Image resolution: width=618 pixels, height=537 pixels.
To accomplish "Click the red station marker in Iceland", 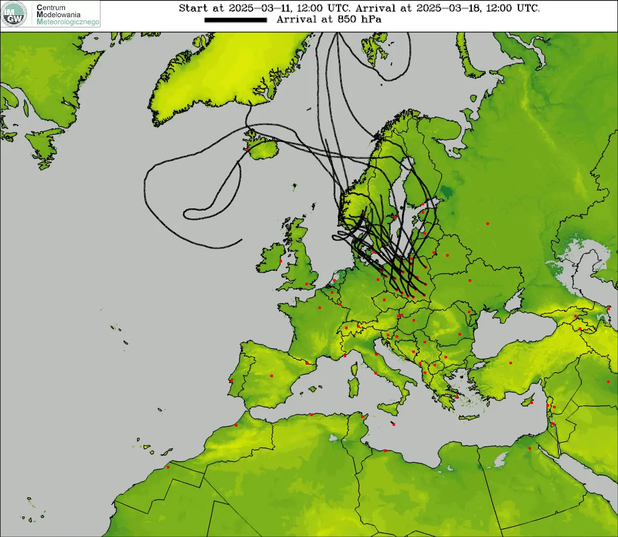I will [x=248, y=149].
